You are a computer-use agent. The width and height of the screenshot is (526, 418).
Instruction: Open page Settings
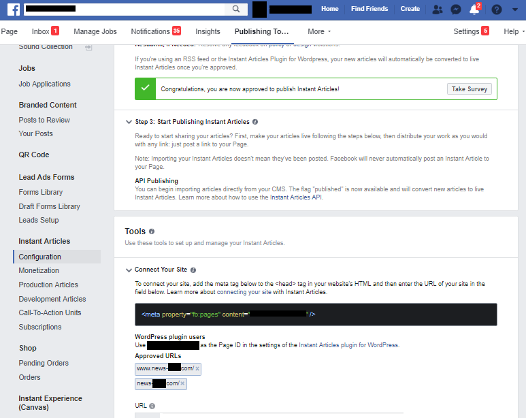click(x=471, y=31)
